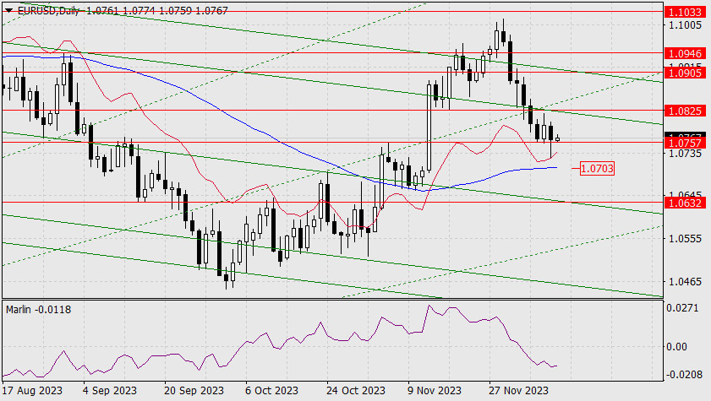The image size is (711, 401).
Task: Click the chart menu triangle beside EURUSD
Action: [x=8, y=10]
